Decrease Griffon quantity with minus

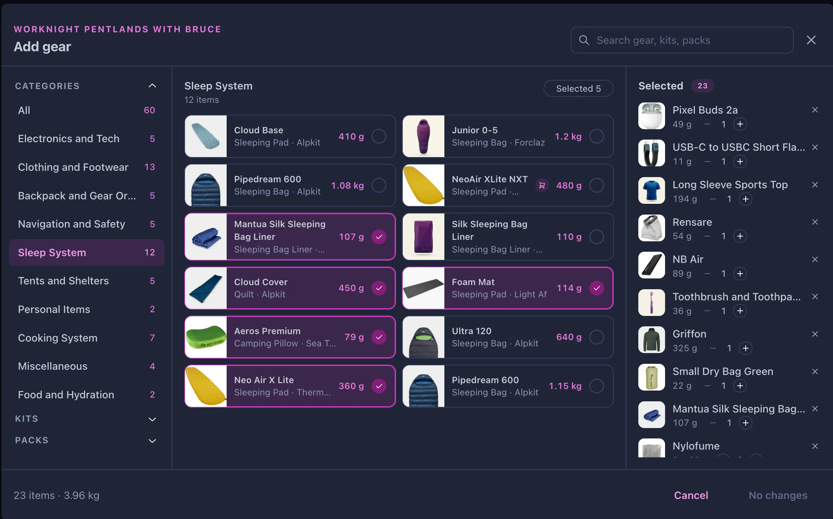point(713,348)
